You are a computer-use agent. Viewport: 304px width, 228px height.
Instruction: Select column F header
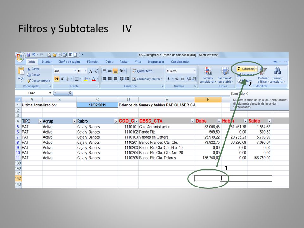[x=208, y=100]
